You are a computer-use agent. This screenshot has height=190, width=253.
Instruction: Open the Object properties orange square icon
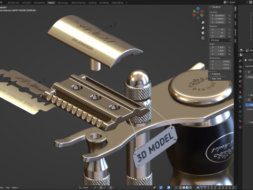(240, 92)
